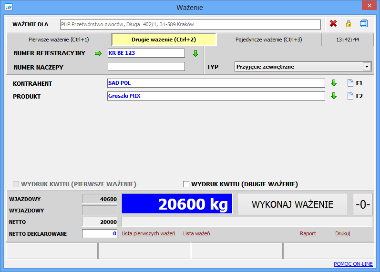Click the -0- zero scale button
This screenshot has width=380, height=272.
point(363,204)
